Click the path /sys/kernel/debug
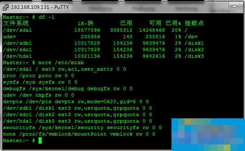Screen dimensions: 245x151 tap(56, 89)
